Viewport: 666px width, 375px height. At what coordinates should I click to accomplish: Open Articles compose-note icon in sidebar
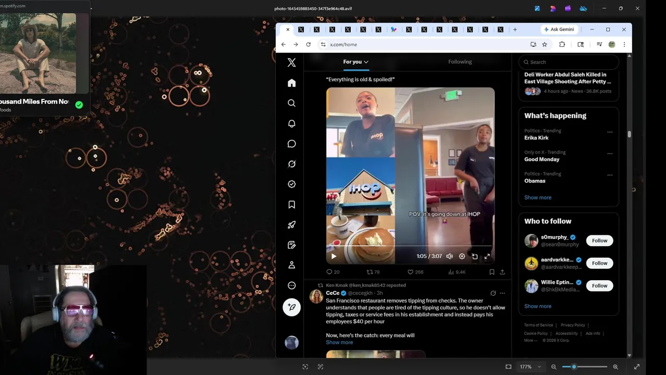291,245
